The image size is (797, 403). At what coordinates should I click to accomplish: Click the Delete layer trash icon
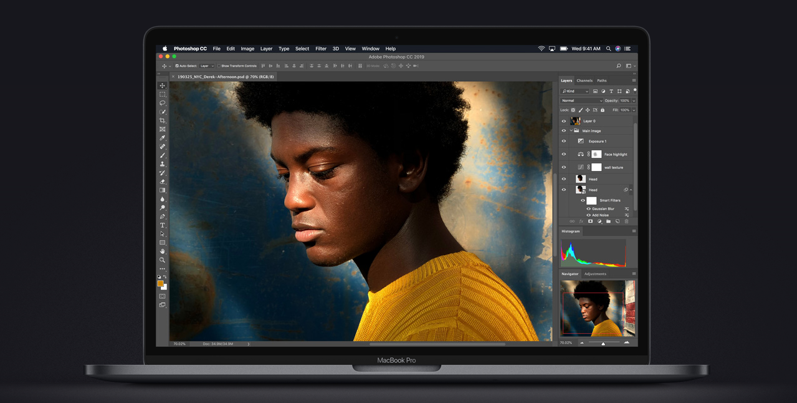point(626,221)
